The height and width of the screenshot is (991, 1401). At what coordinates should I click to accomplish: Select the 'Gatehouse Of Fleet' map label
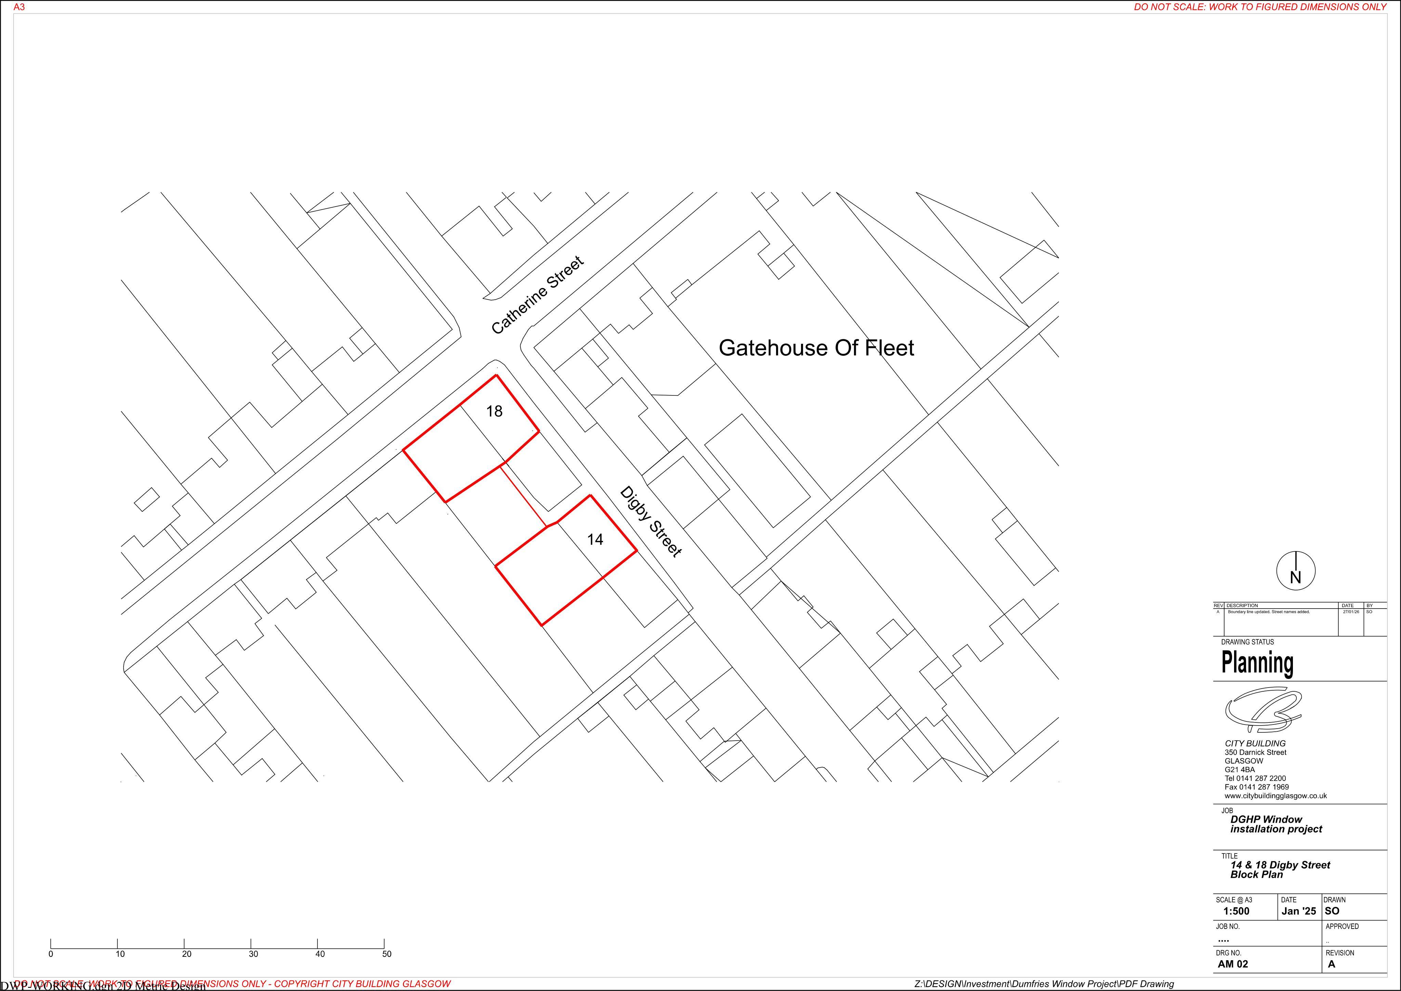tap(816, 348)
